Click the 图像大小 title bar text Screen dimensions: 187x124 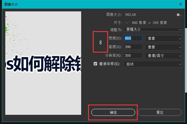11,4
